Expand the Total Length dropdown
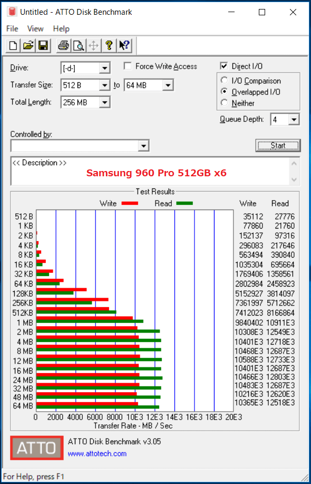The height and width of the screenshot is (484, 311). click(x=105, y=102)
